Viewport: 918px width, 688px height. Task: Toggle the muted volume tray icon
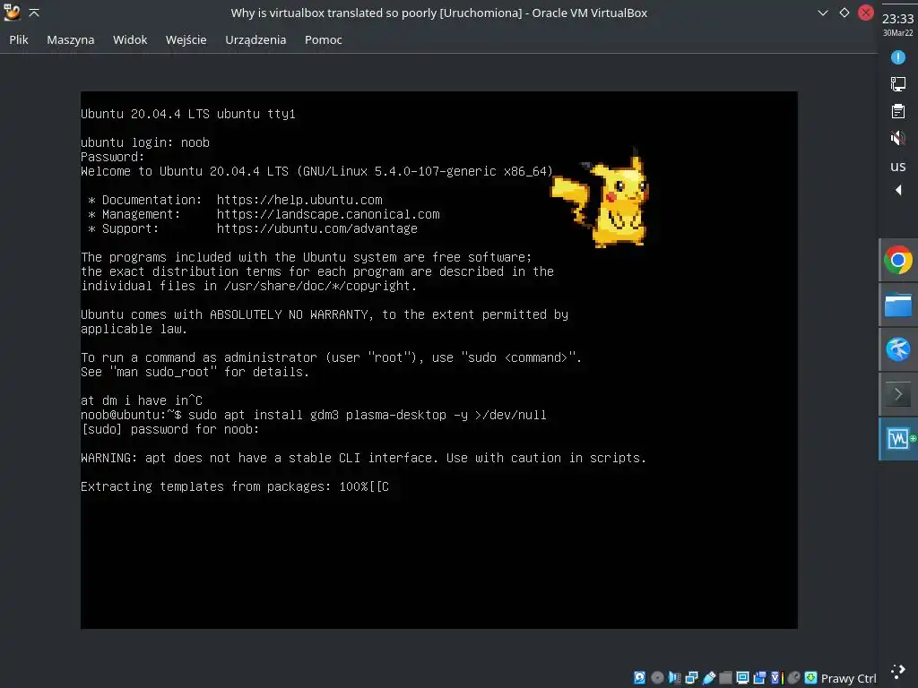(897, 138)
